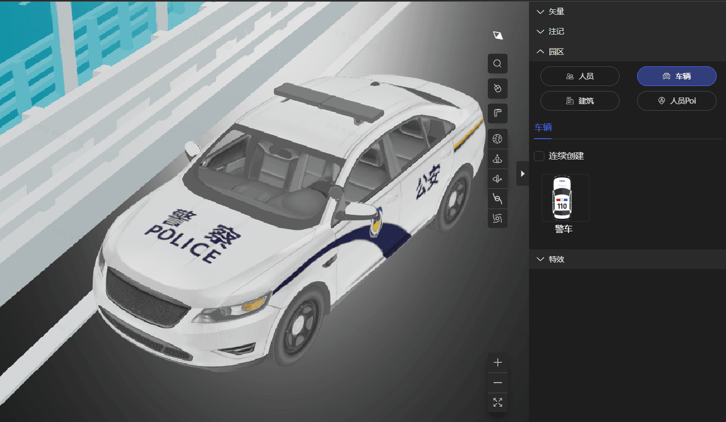Image resolution: width=726 pixels, height=422 pixels.
Task: Expand the 注记 section
Action: [550, 32]
